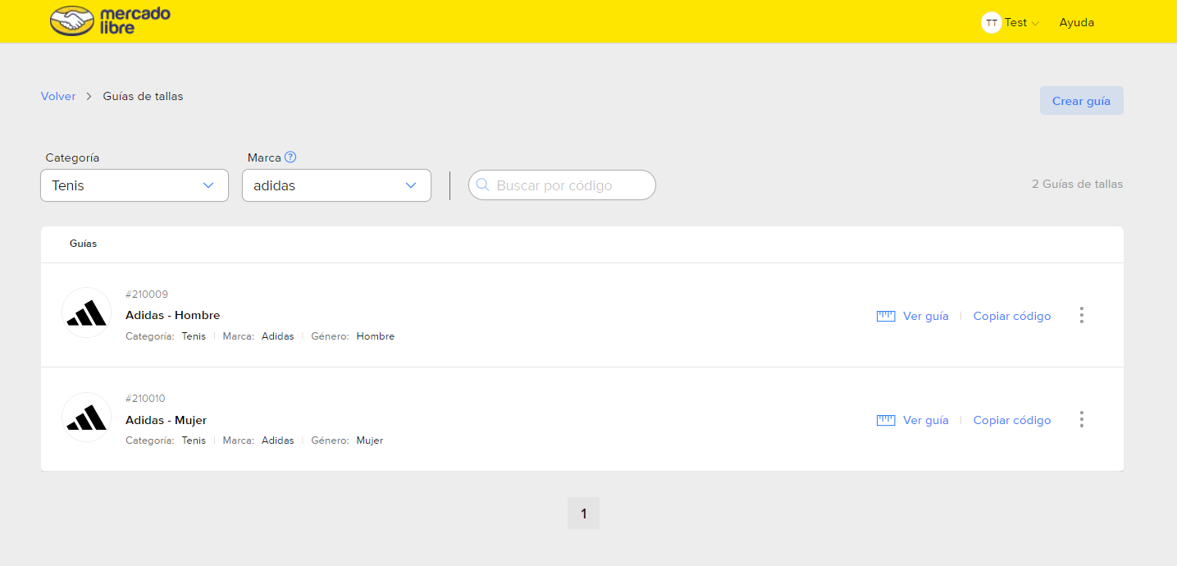The width and height of the screenshot is (1177, 566).
Task: Click the Adidas - Hombre guide title
Action: click(173, 315)
